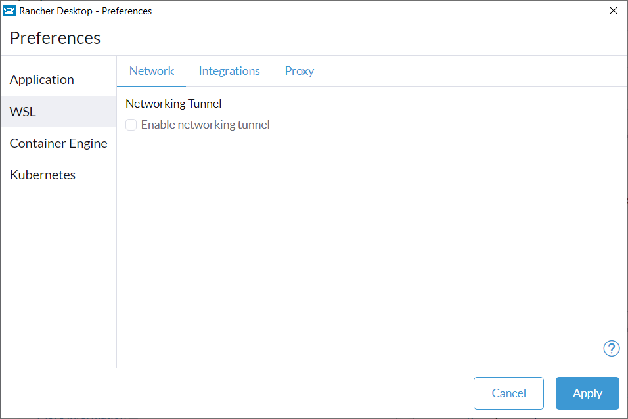
Task: Click the Rancher Desktop logo in title bar
Action: pyautogui.click(x=9, y=11)
